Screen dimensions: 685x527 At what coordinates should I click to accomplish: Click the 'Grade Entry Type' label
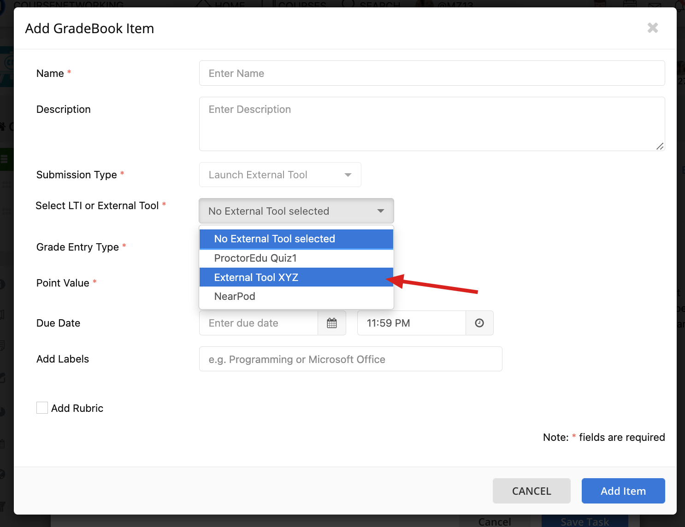[x=77, y=247]
